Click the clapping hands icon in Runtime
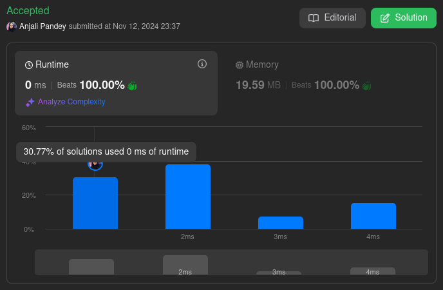 [x=132, y=85]
